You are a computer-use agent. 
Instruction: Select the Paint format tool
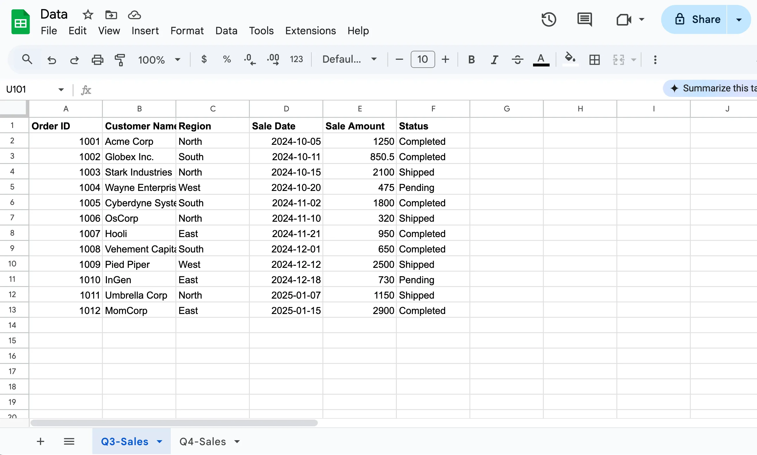[x=120, y=59]
